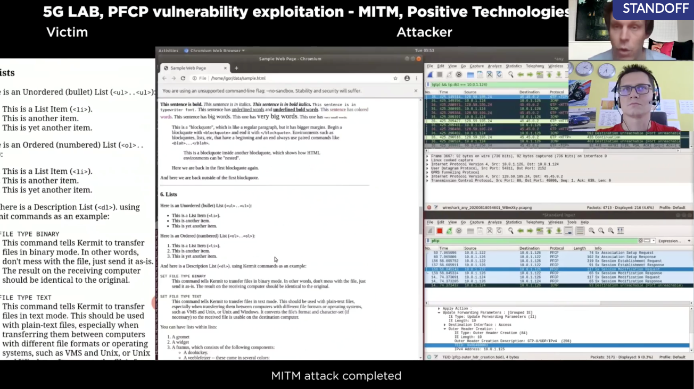The image size is (694, 389).
Task: Restart capture using green fin icon in pfcp window
Action: pyautogui.click(x=449, y=231)
